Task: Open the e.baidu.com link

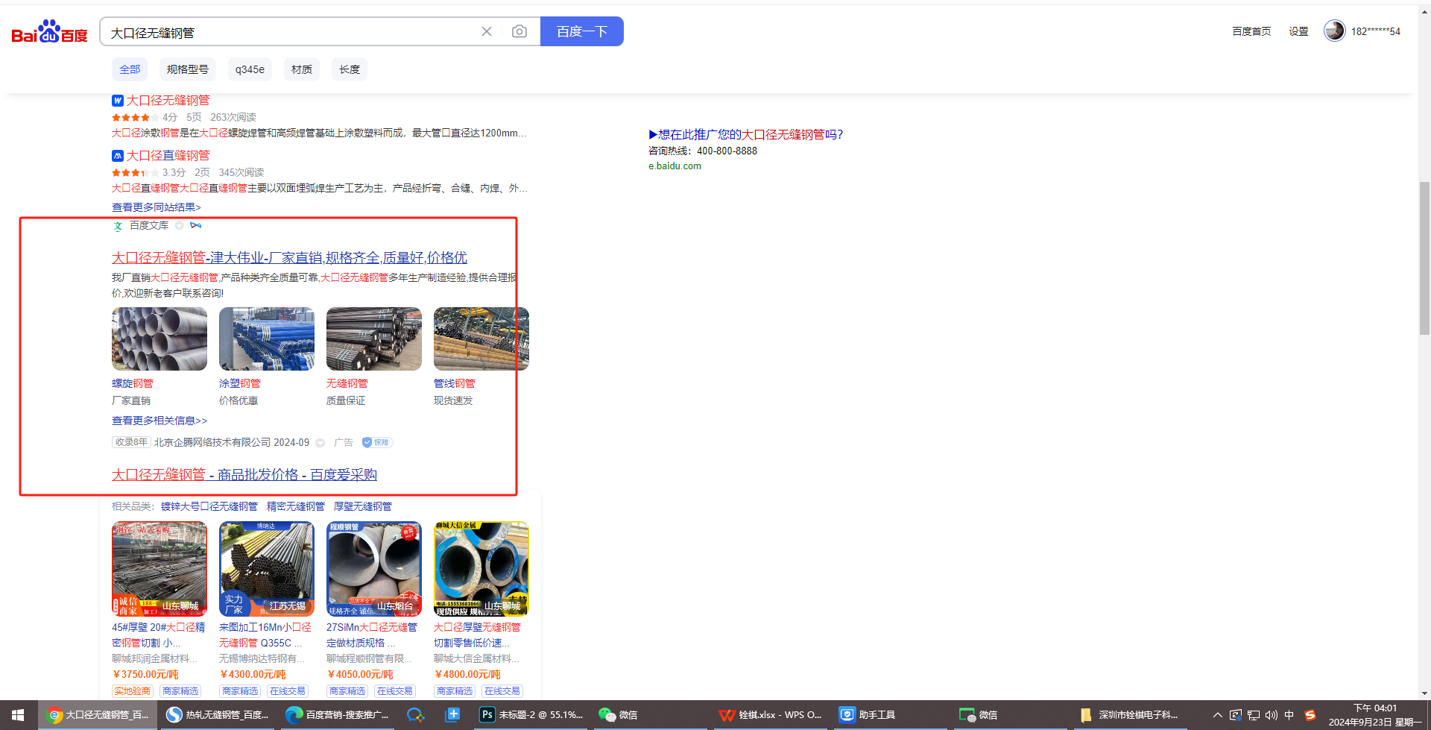Action: [675, 166]
